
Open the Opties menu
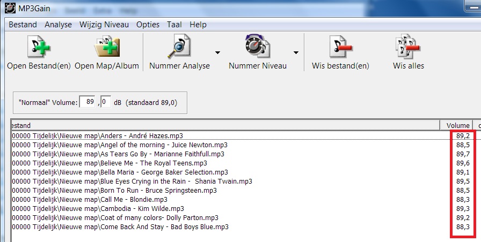point(148,25)
